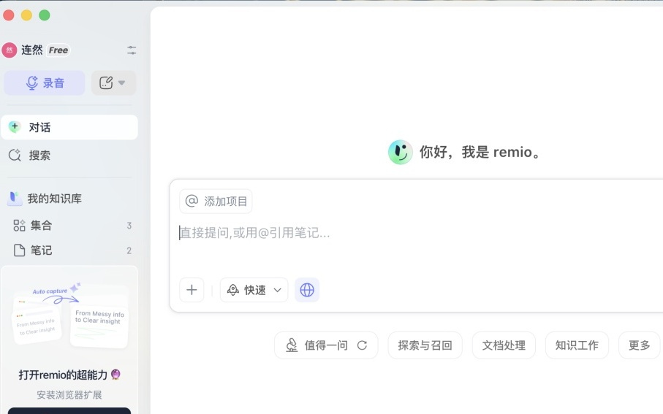The width and height of the screenshot is (663, 414).
Task: Click the @ symbol in 添加项目
Action: [x=192, y=201]
